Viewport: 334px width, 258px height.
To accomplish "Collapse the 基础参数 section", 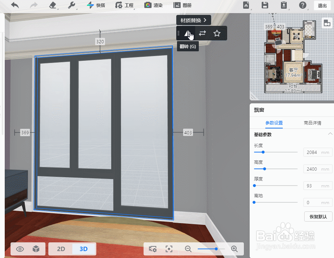I will click(330, 134).
